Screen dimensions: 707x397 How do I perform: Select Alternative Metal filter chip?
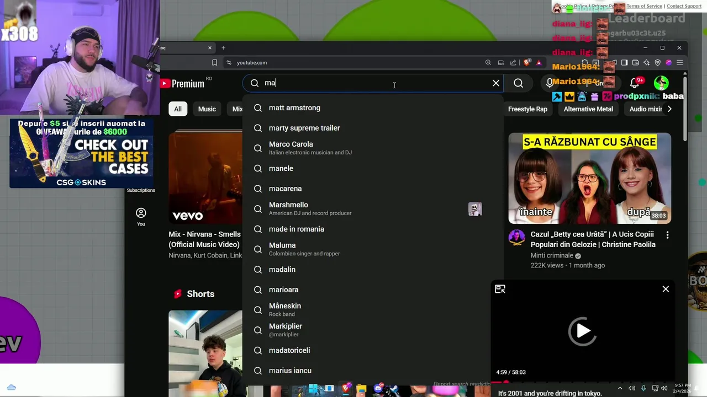click(588, 109)
